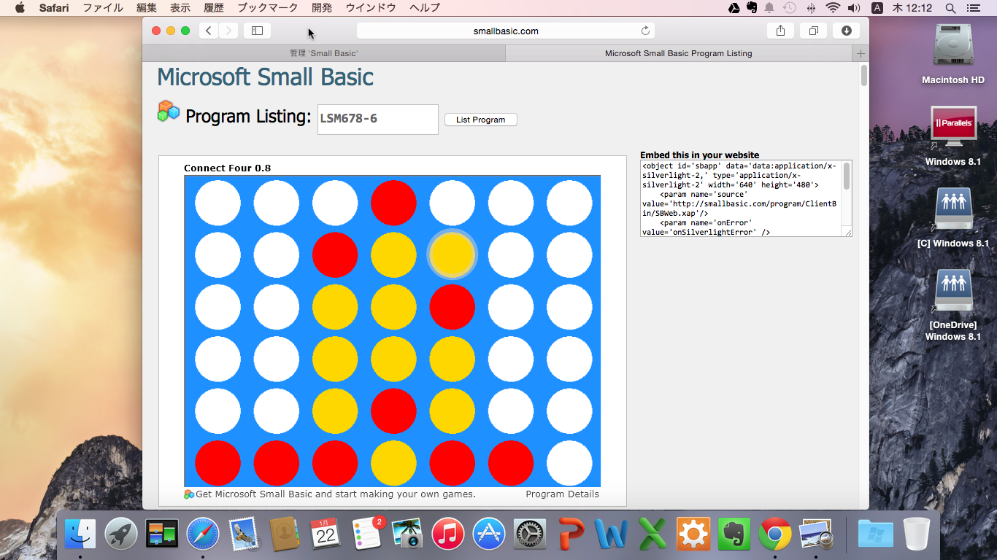Add a new Safari tab with plus button

861,53
